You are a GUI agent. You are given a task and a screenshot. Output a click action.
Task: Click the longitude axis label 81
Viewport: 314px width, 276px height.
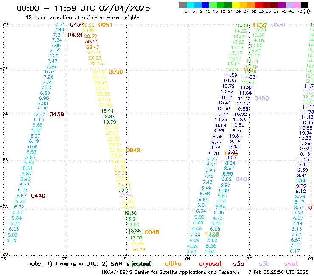pyautogui.click(x=126, y=259)
